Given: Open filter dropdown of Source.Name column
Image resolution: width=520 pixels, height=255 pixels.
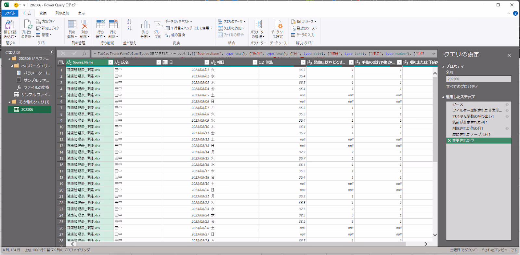Looking at the screenshot, I should pos(110,62).
